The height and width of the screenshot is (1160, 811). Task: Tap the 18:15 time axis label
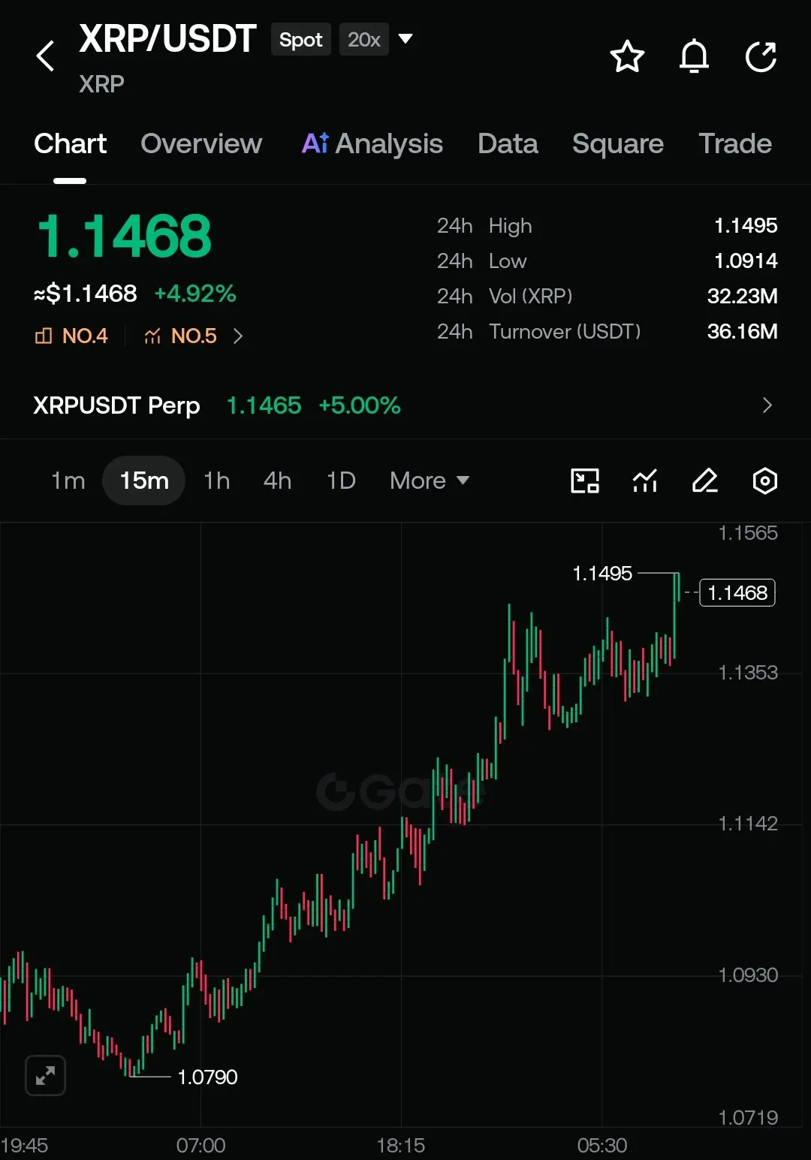[x=401, y=1145]
